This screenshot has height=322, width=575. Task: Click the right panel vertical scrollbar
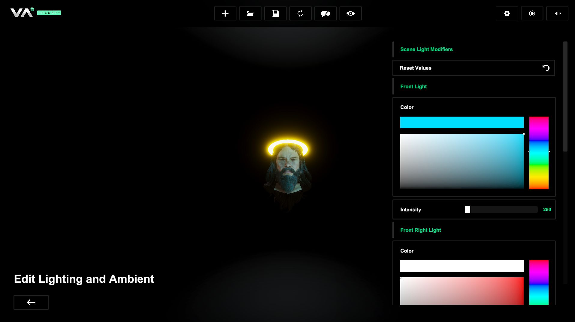coord(565,97)
